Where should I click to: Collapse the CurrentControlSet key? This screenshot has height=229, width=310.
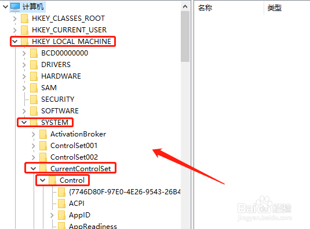click(x=34, y=169)
